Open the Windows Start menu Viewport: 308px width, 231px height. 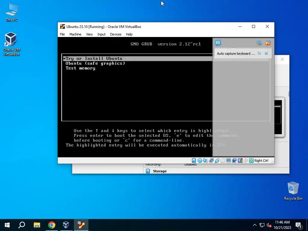[x=7, y=225]
